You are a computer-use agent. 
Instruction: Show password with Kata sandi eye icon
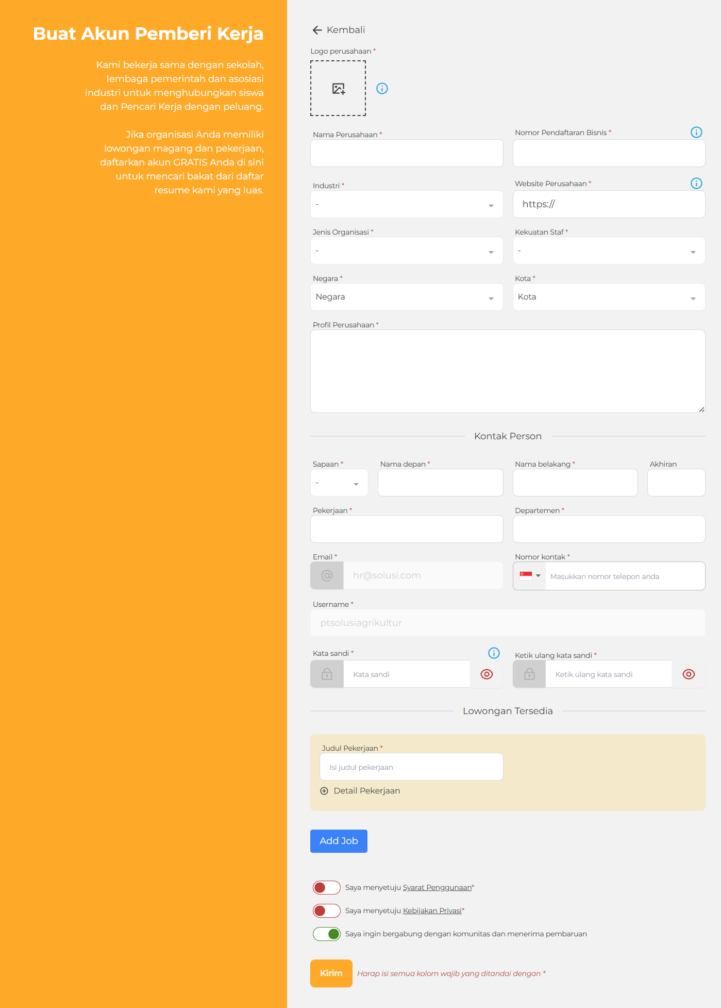pyautogui.click(x=487, y=674)
